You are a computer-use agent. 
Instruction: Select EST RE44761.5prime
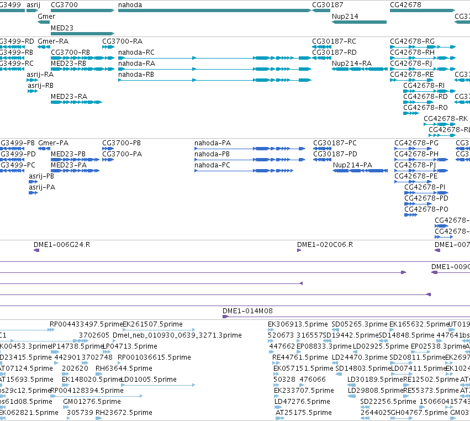[276, 363]
